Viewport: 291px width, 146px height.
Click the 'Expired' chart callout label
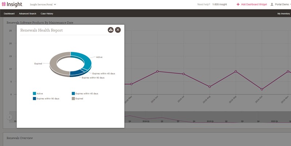coord(38,64)
